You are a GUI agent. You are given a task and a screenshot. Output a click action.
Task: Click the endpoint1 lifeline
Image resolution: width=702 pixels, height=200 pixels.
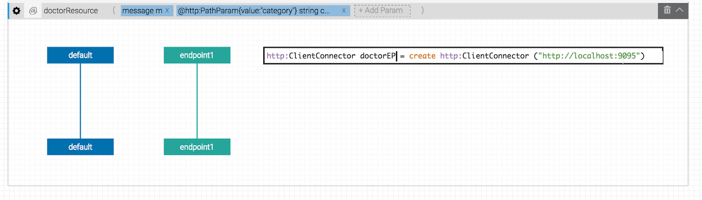point(197,101)
